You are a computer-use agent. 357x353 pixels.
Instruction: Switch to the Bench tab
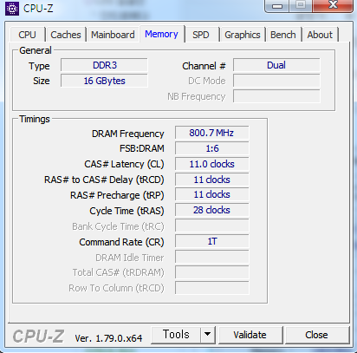[283, 35]
